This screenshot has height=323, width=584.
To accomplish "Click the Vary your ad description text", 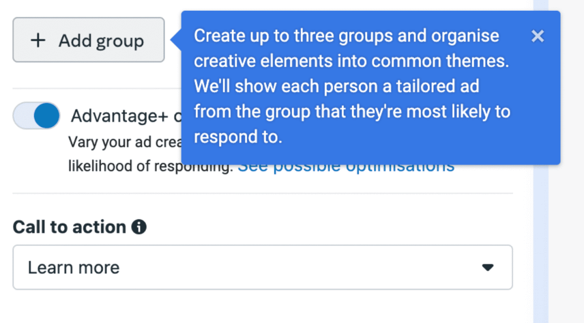I will pyautogui.click(x=125, y=142).
